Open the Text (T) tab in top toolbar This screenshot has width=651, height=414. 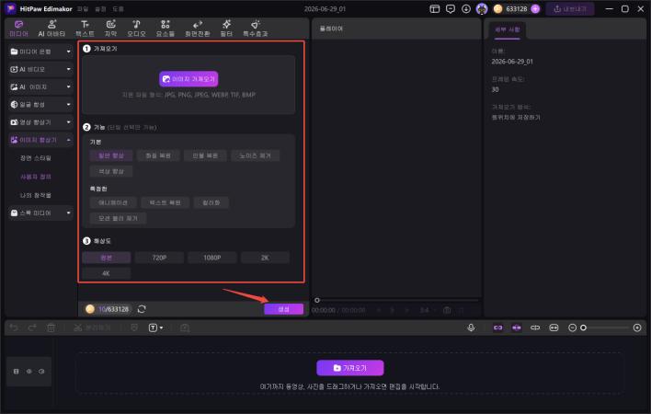85,29
